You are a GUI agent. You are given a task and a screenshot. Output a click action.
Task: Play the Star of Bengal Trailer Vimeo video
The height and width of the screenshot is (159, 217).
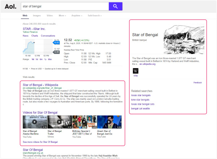coord(60,122)
